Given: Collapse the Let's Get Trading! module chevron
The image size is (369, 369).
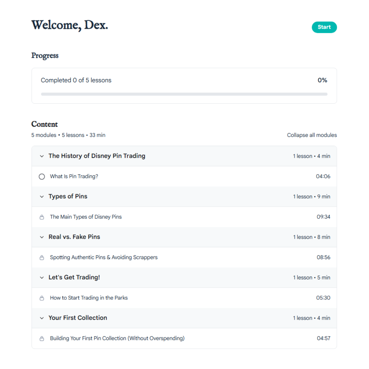Looking at the screenshot, I should click(x=42, y=278).
